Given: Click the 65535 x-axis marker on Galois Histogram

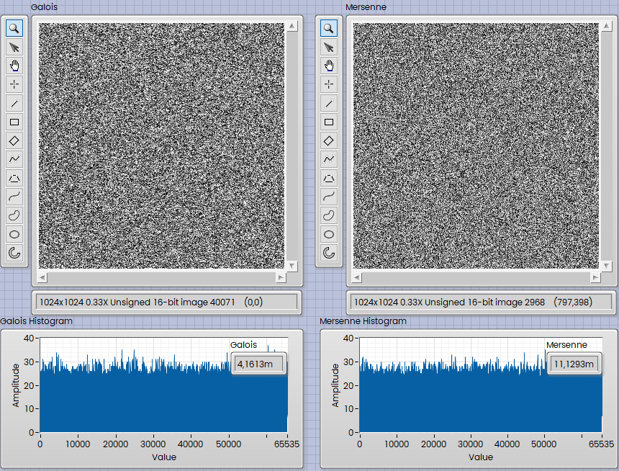Looking at the screenshot, I should pyautogui.click(x=287, y=444).
